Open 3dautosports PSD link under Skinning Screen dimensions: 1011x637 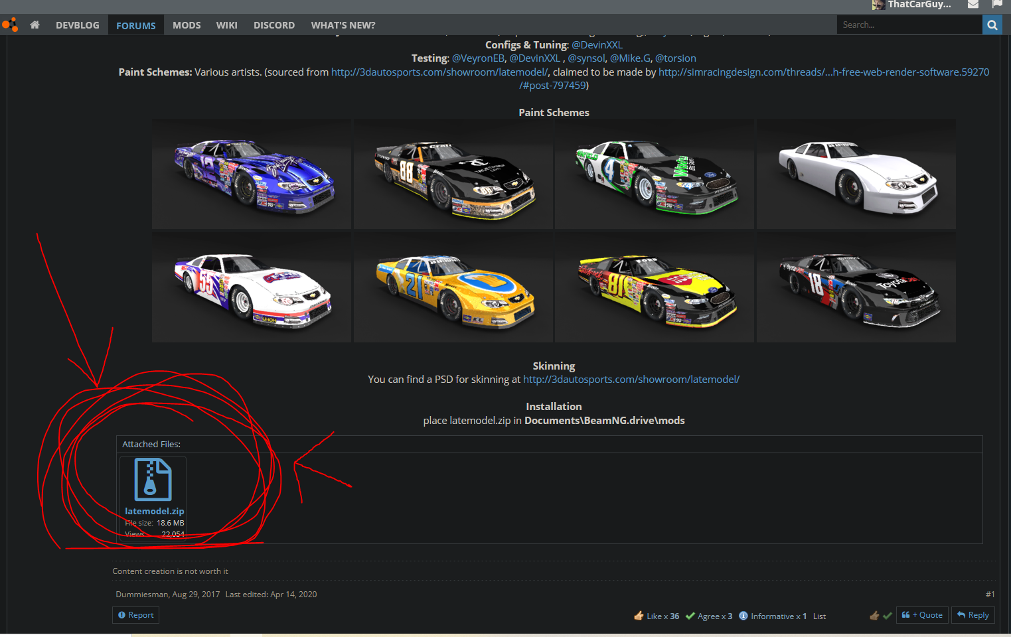tap(631, 379)
